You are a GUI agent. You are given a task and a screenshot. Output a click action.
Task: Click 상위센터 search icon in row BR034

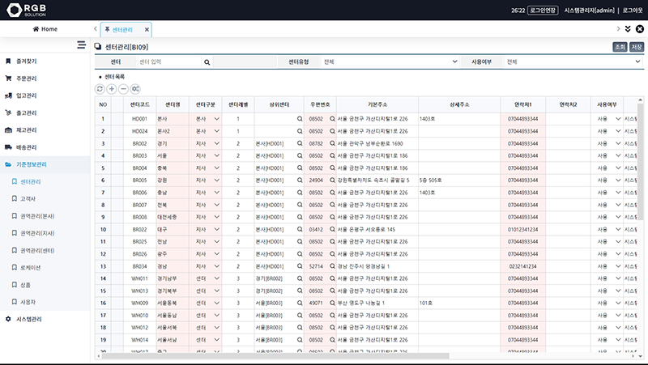point(300,266)
